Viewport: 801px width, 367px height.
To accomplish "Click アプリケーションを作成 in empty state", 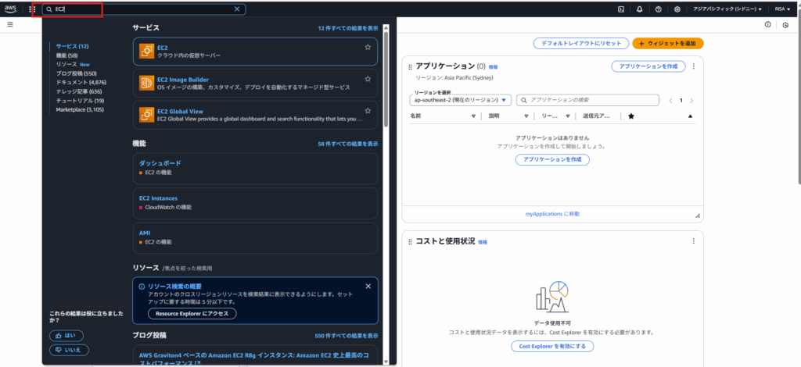I will tap(552, 159).
